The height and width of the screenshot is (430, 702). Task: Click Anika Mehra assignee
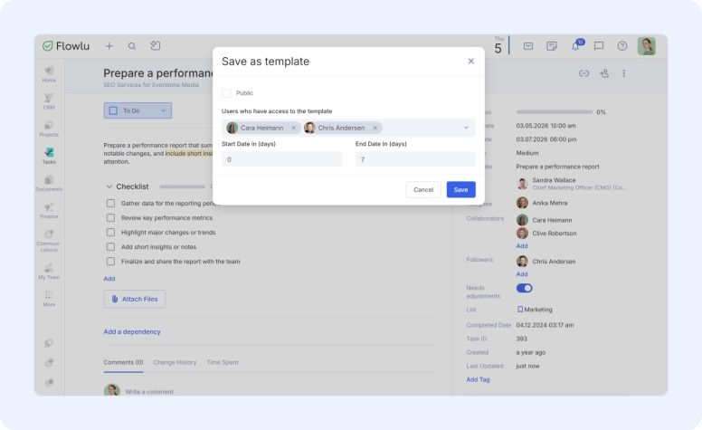550,203
